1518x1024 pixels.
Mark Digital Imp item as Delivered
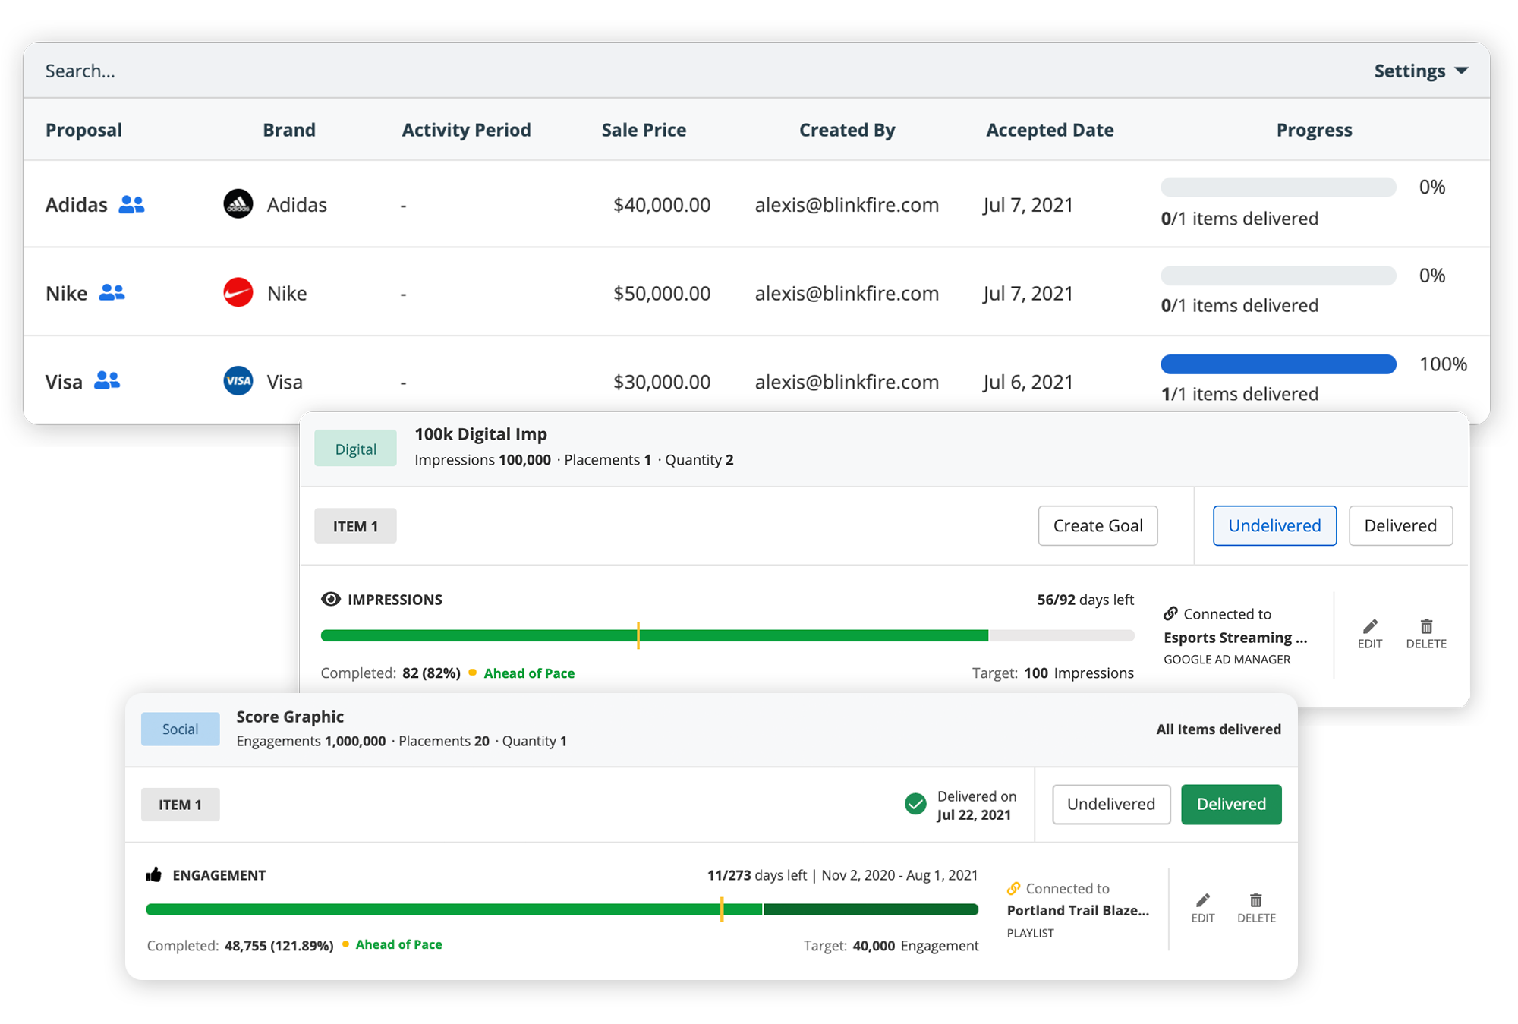pyautogui.click(x=1400, y=525)
